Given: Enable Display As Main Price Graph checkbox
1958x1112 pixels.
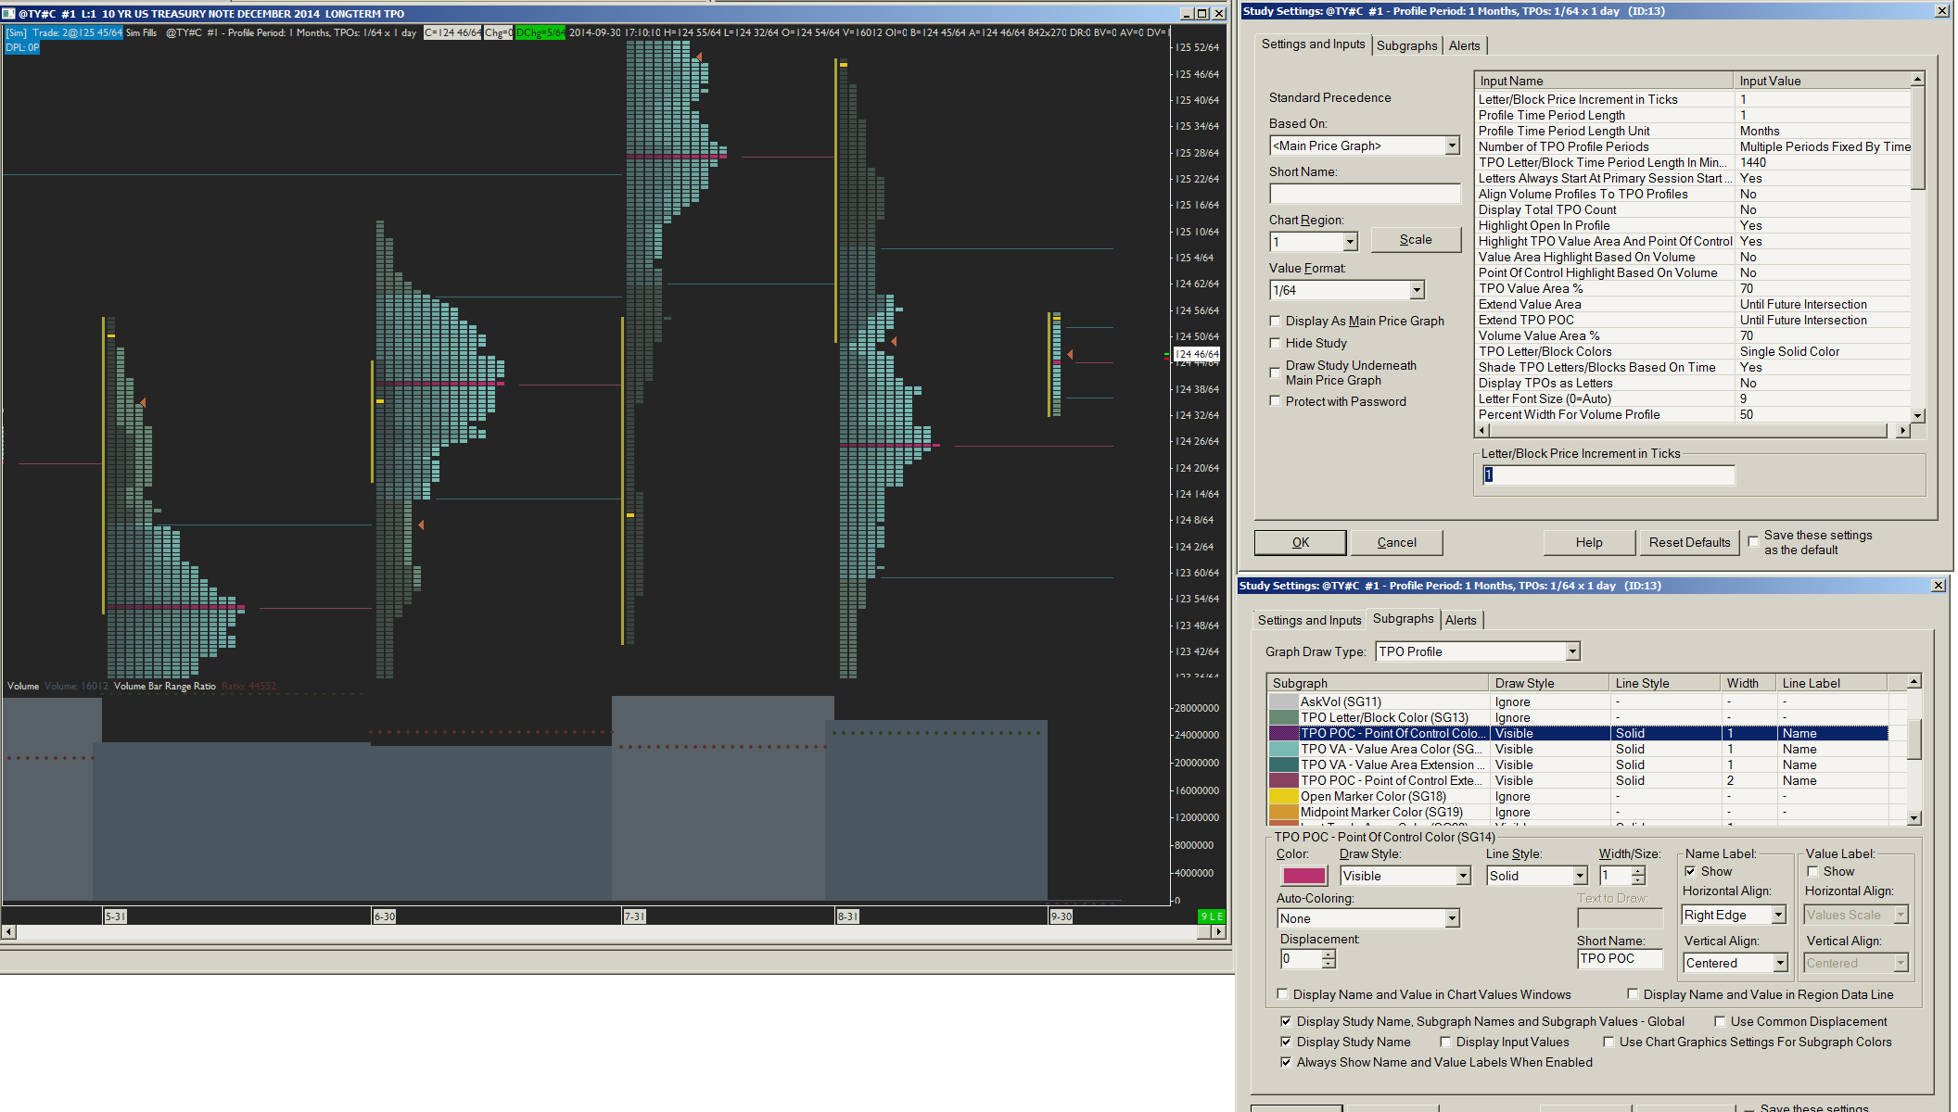Looking at the screenshot, I should [x=1275, y=321].
